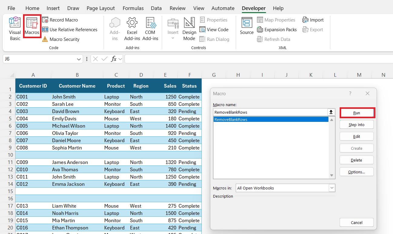Screen dimensions: 393x234
Task: Open the Page Layout tab
Action: [101, 8]
